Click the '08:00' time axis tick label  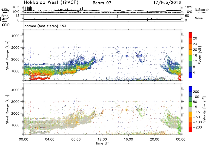[76, 140]
